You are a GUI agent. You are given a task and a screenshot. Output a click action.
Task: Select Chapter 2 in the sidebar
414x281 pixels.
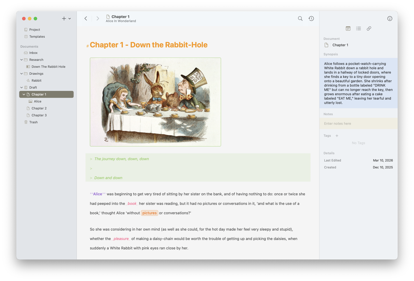[39, 108]
